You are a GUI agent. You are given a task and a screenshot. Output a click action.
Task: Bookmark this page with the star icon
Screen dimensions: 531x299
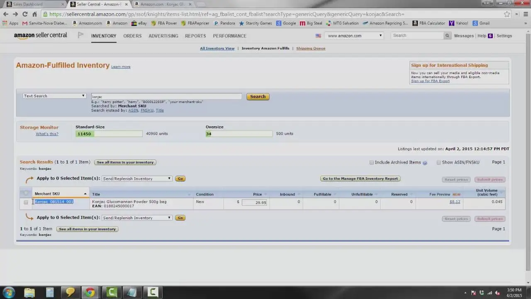(507, 14)
